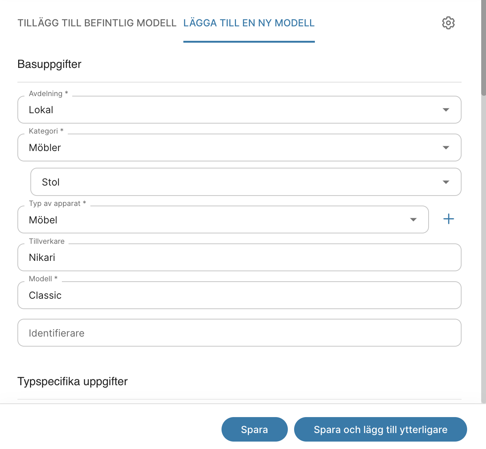This screenshot has width=486, height=449.
Task: Expand the Kategori dropdown arrow
Action: click(446, 148)
